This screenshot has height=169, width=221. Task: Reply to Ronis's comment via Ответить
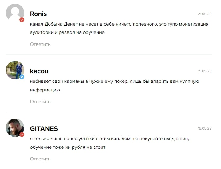40,44
